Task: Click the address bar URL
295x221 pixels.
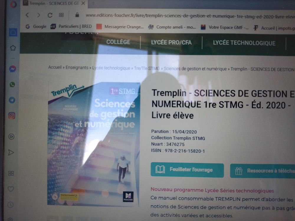Action: tap(190, 16)
